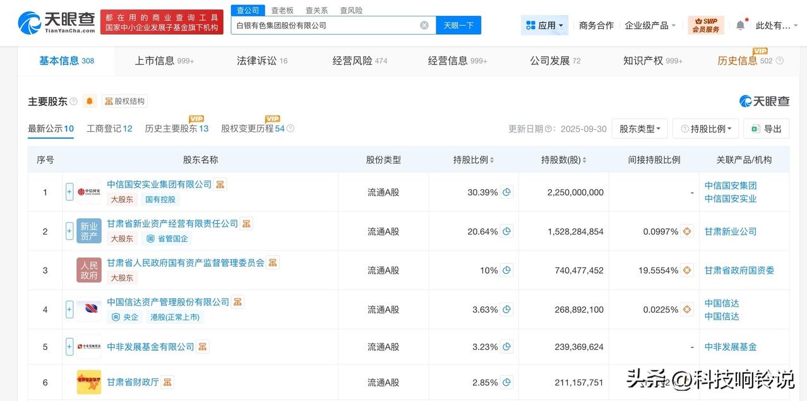This screenshot has height=401, width=807.
Task: Open the 持股比例 filter dropdown
Action: [x=705, y=129]
